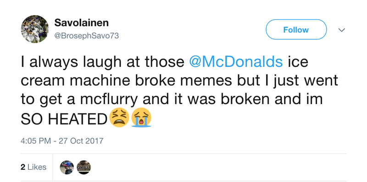Viewport: 367px width, 182px height.
Task: Click the "I always laugh at those" text
Action: click(x=102, y=62)
